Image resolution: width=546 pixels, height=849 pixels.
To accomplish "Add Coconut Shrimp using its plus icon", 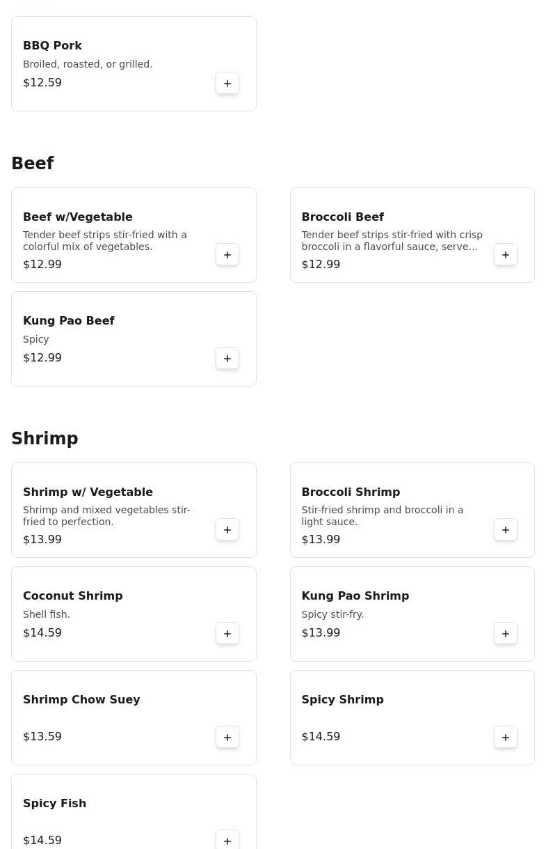I will pyautogui.click(x=227, y=634).
